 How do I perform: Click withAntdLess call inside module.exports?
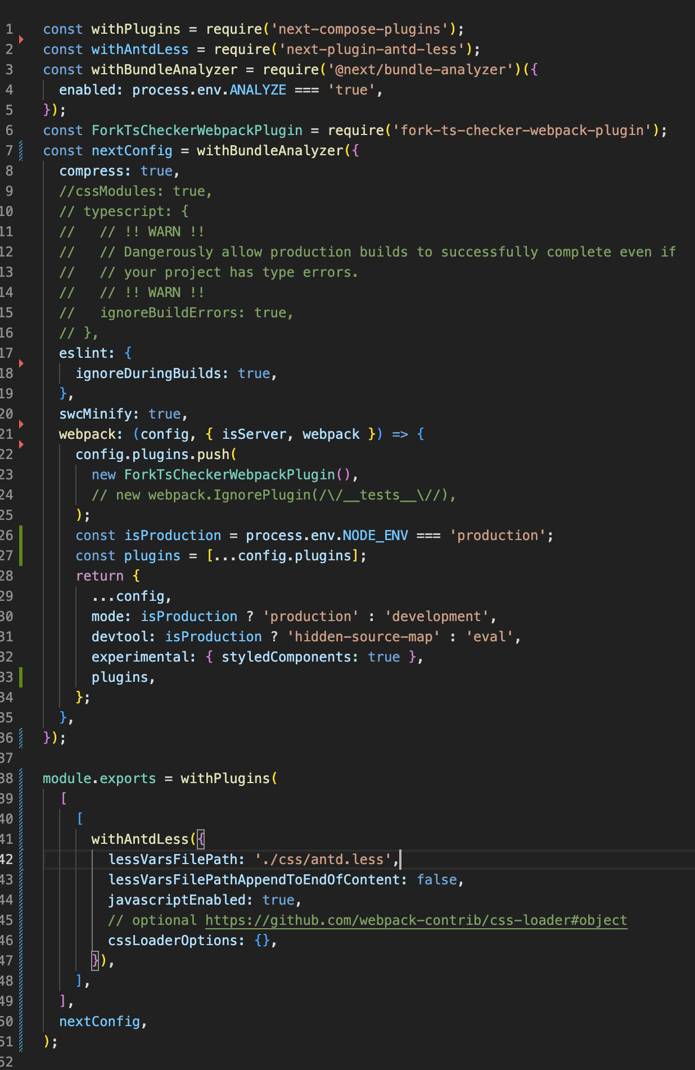(140, 839)
